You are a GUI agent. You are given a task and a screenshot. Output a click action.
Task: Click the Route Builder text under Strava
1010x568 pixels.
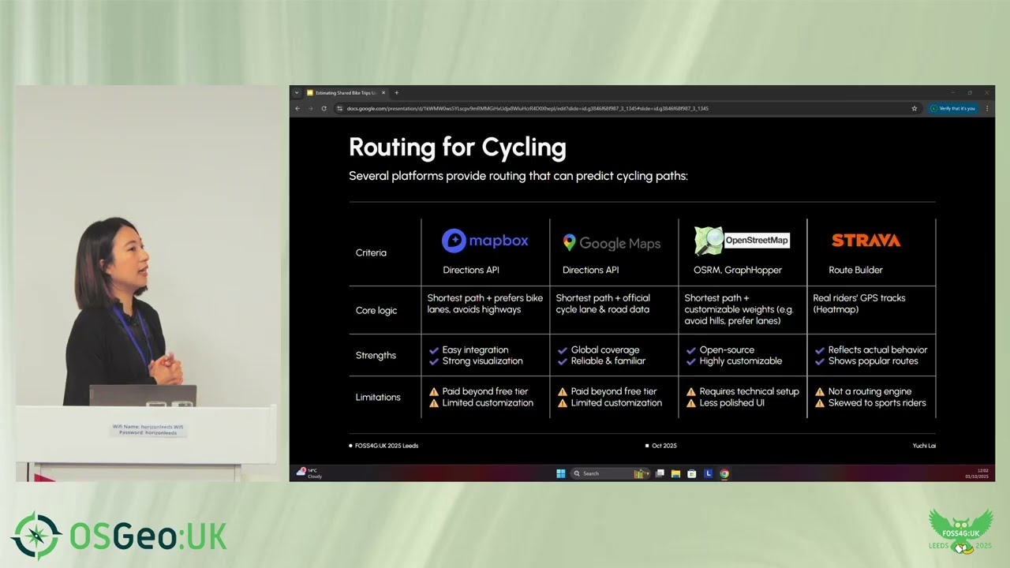[855, 270]
